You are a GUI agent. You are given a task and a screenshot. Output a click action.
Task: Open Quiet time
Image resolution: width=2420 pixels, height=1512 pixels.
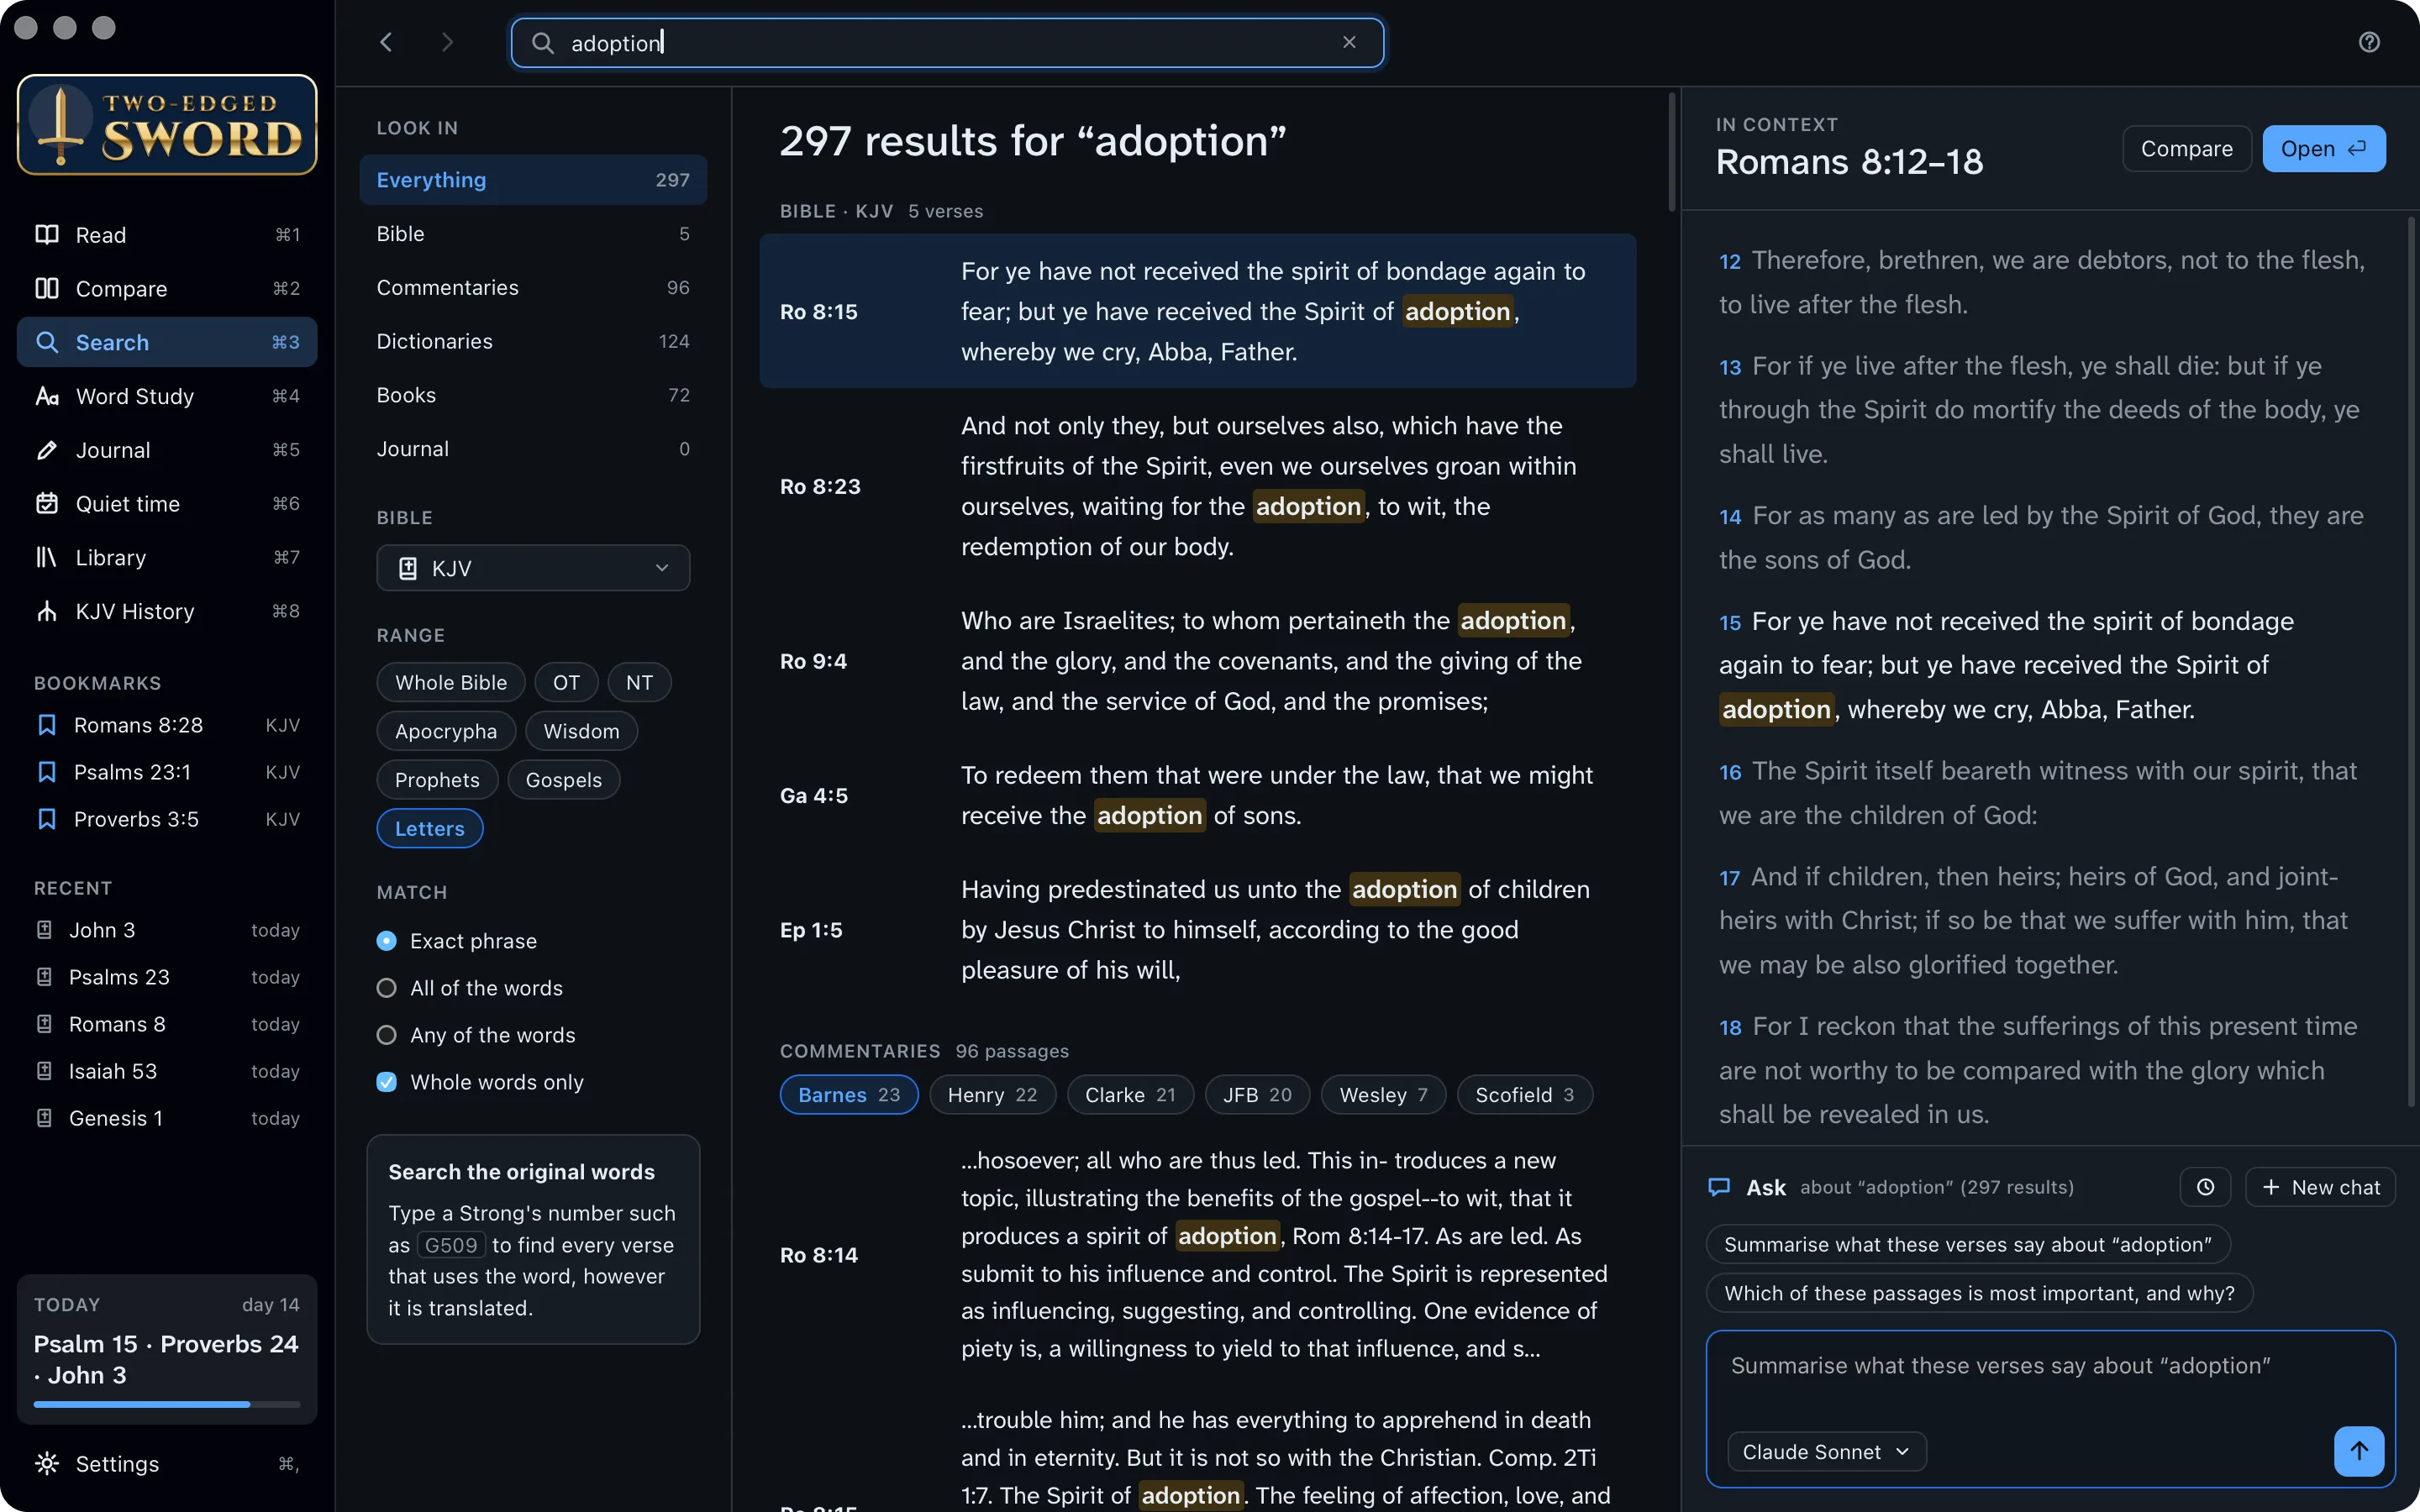coord(167,504)
